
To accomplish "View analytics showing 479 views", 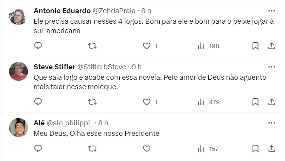I will pyautogui.click(x=208, y=102).
